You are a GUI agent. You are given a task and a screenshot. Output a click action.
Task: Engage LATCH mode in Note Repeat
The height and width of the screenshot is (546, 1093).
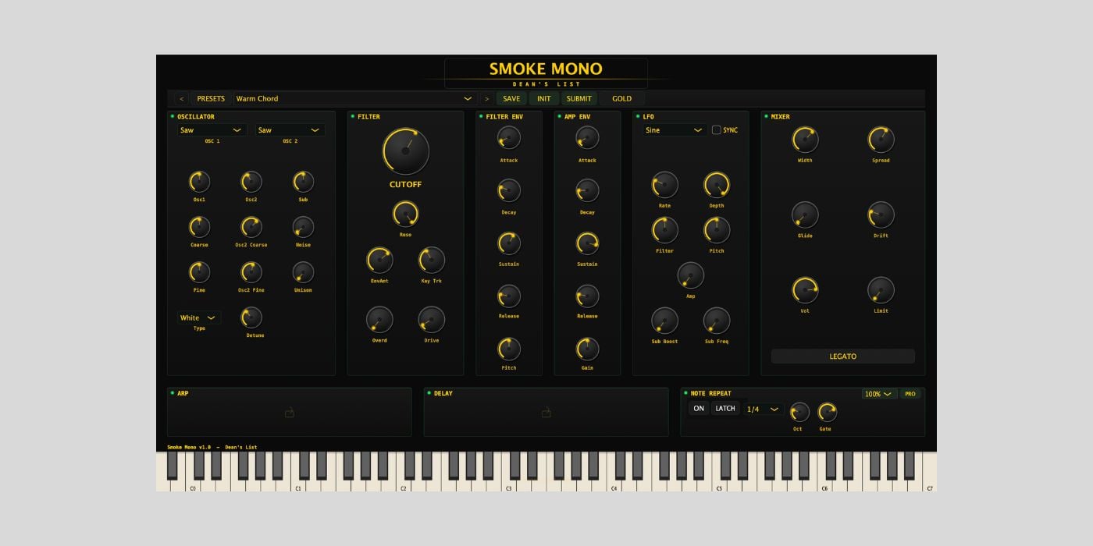click(x=725, y=408)
